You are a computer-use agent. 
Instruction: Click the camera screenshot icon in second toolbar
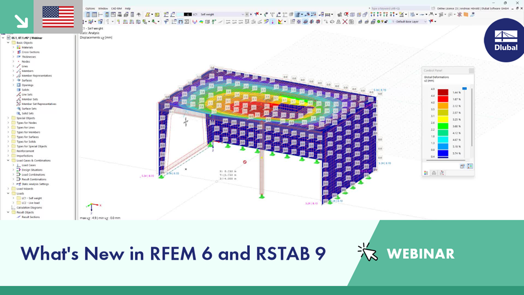tap(351, 22)
